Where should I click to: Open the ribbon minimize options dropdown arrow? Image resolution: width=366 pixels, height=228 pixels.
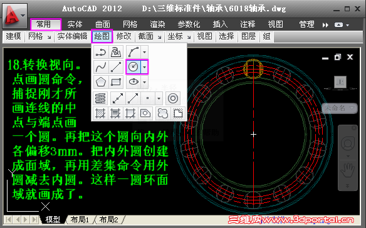tap(347, 25)
